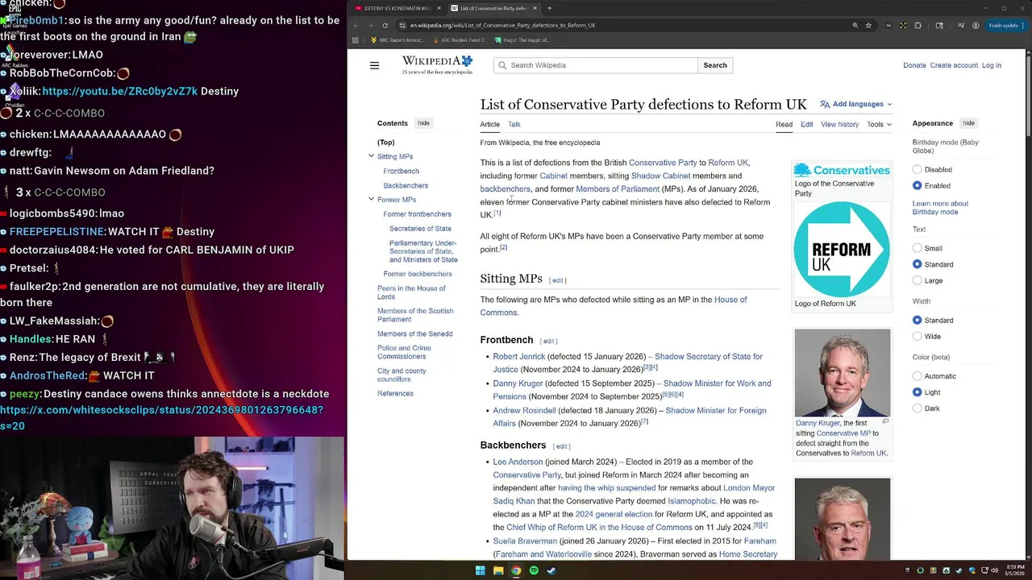Click the Create account link
1032x580 pixels.
pyautogui.click(x=954, y=65)
